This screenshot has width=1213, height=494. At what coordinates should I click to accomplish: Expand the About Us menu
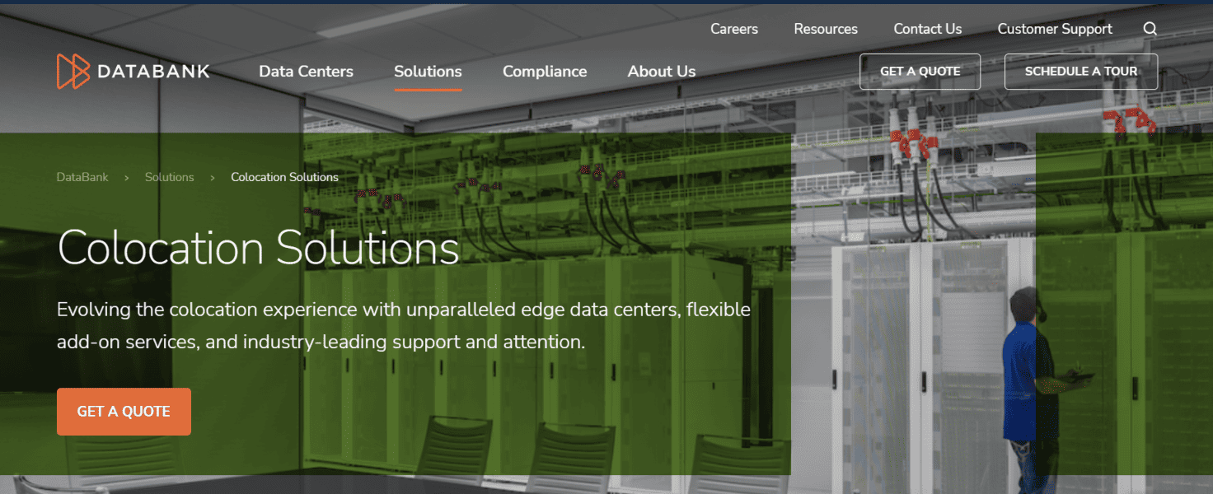click(661, 72)
